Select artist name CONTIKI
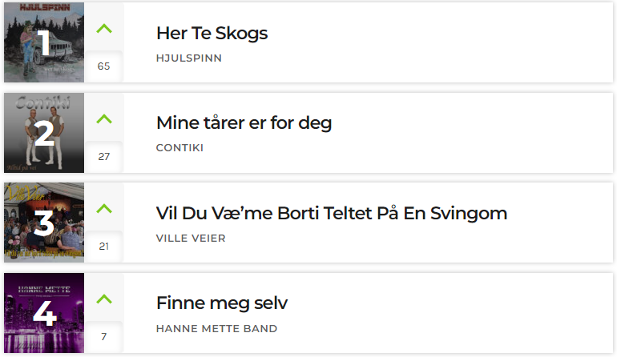The height and width of the screenshot is (357, 617). (179, 148)
